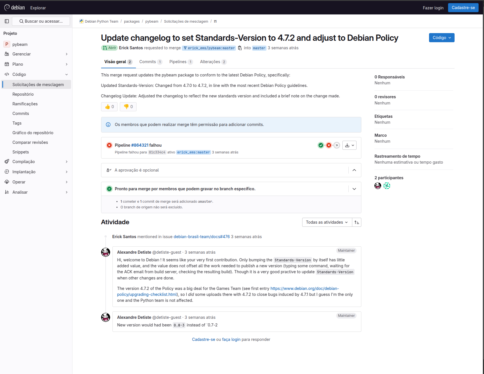Click the Implantação deploy icon
Image resolution: width=484 pixels, height=374 pixels.
click(x=7, y=172)
